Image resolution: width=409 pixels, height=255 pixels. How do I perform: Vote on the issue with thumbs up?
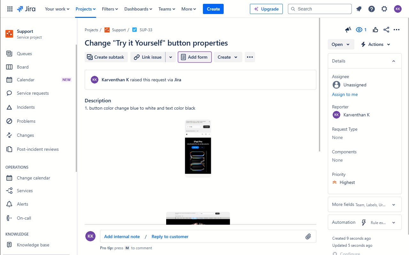(375, 29)
